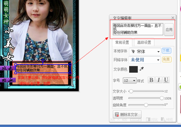This screenshot has width=181, height=127.
Task: Click the trash icon on 删除本文字 button
Action: (117, 115)
